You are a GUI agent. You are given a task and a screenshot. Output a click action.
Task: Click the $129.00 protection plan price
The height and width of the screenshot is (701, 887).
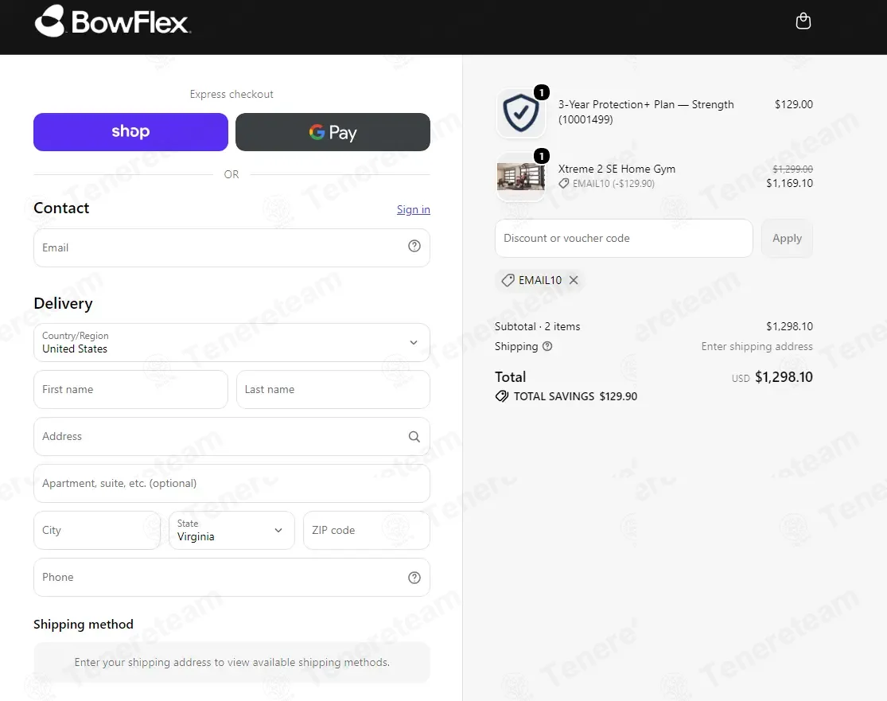coord(794,104)
